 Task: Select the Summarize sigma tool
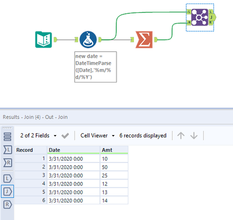[144, 40]
